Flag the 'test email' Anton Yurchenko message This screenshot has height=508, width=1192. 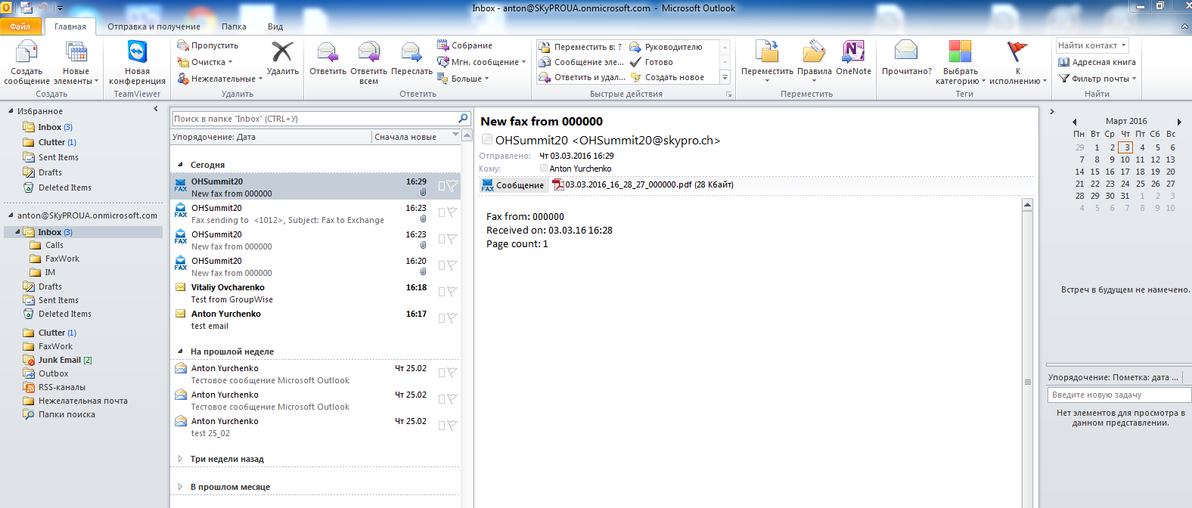pyautogui.click(x=452, y=318)
